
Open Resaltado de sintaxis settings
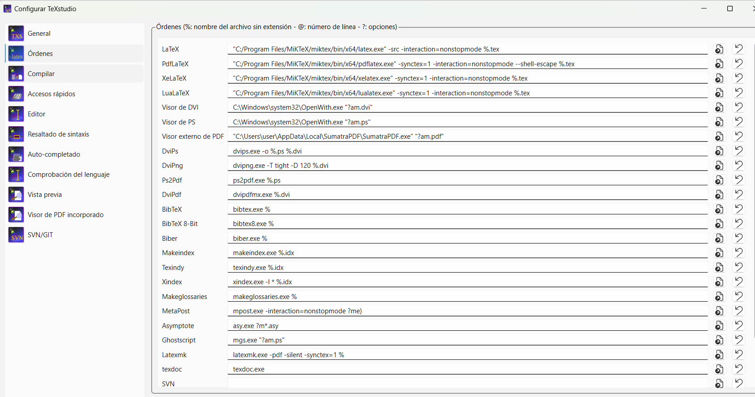[74, 134]
